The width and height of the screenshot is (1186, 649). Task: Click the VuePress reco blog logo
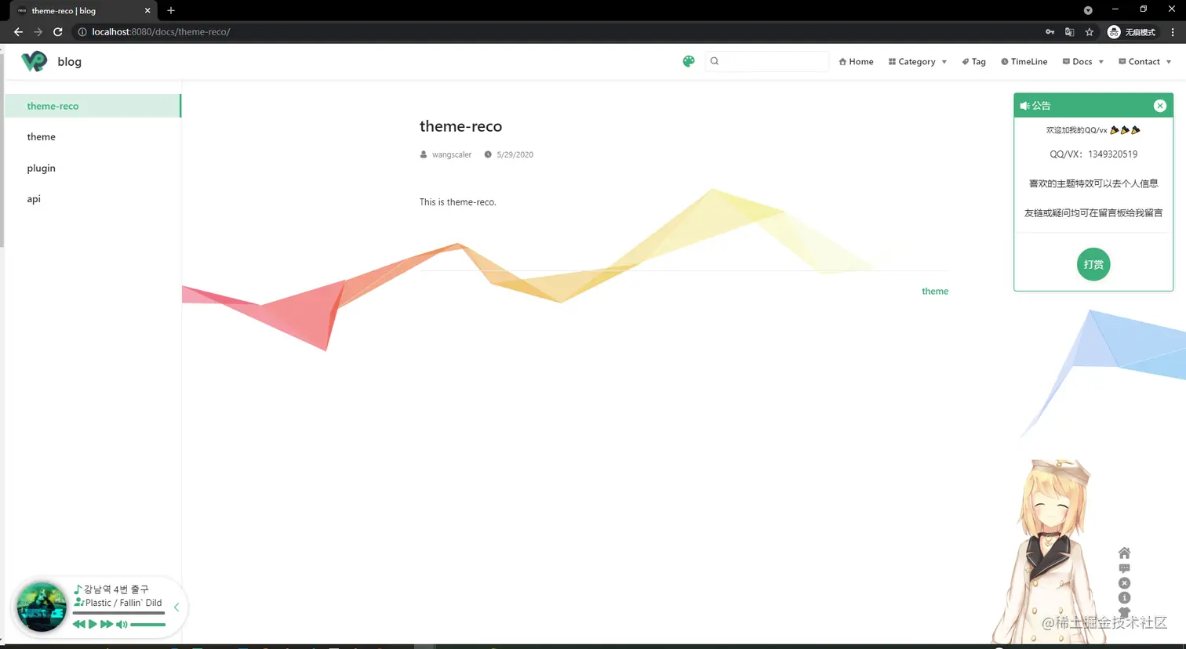tap(34, 61)
